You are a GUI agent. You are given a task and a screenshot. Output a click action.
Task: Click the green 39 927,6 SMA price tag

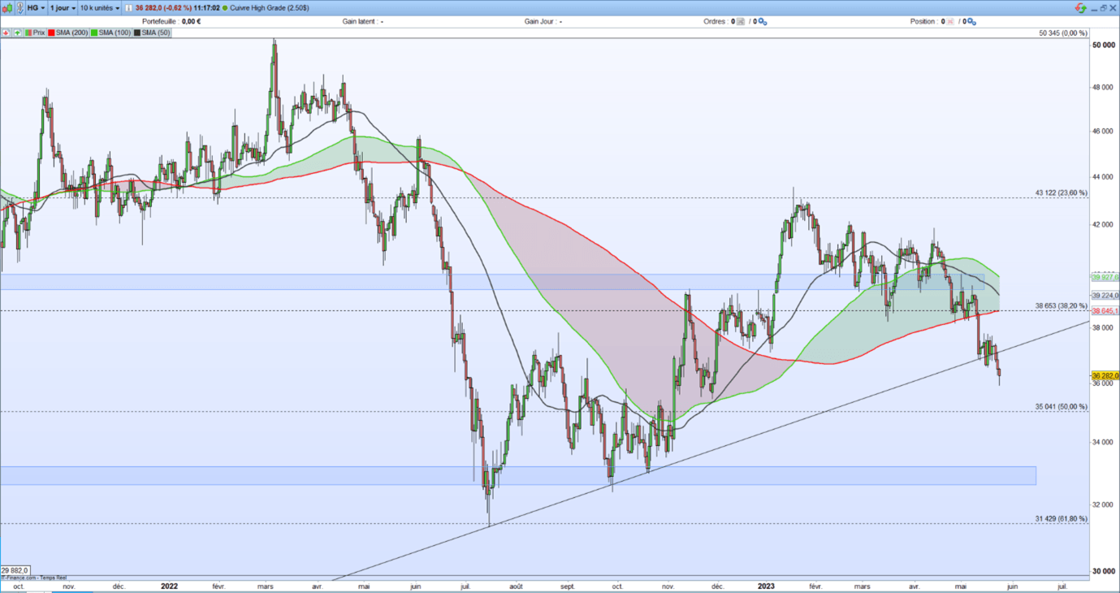pos(1105,277)
